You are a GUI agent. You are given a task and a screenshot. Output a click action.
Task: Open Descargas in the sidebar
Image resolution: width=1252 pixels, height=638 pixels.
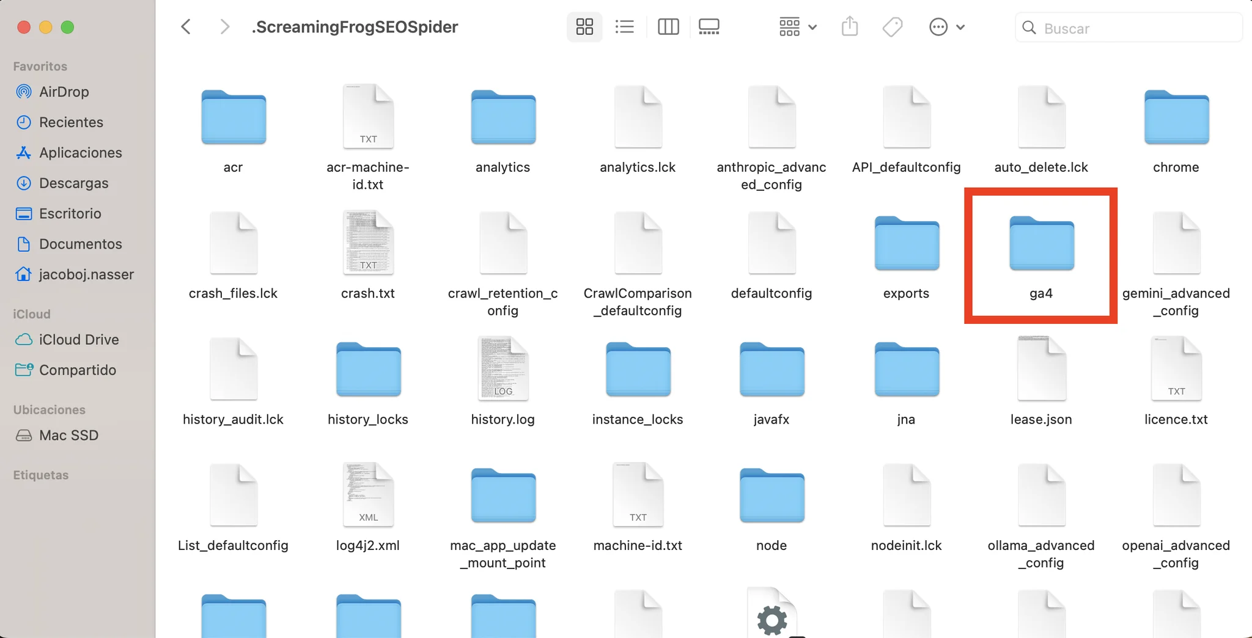click(73, 183)
